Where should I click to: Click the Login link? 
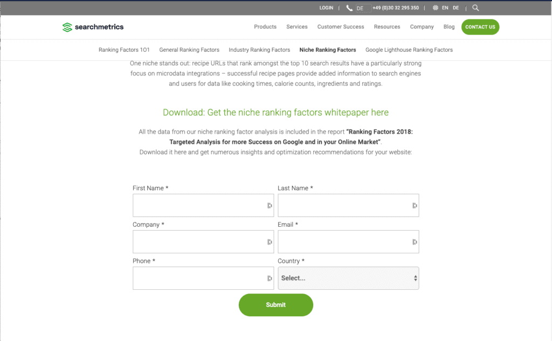[x=326, y=8]
